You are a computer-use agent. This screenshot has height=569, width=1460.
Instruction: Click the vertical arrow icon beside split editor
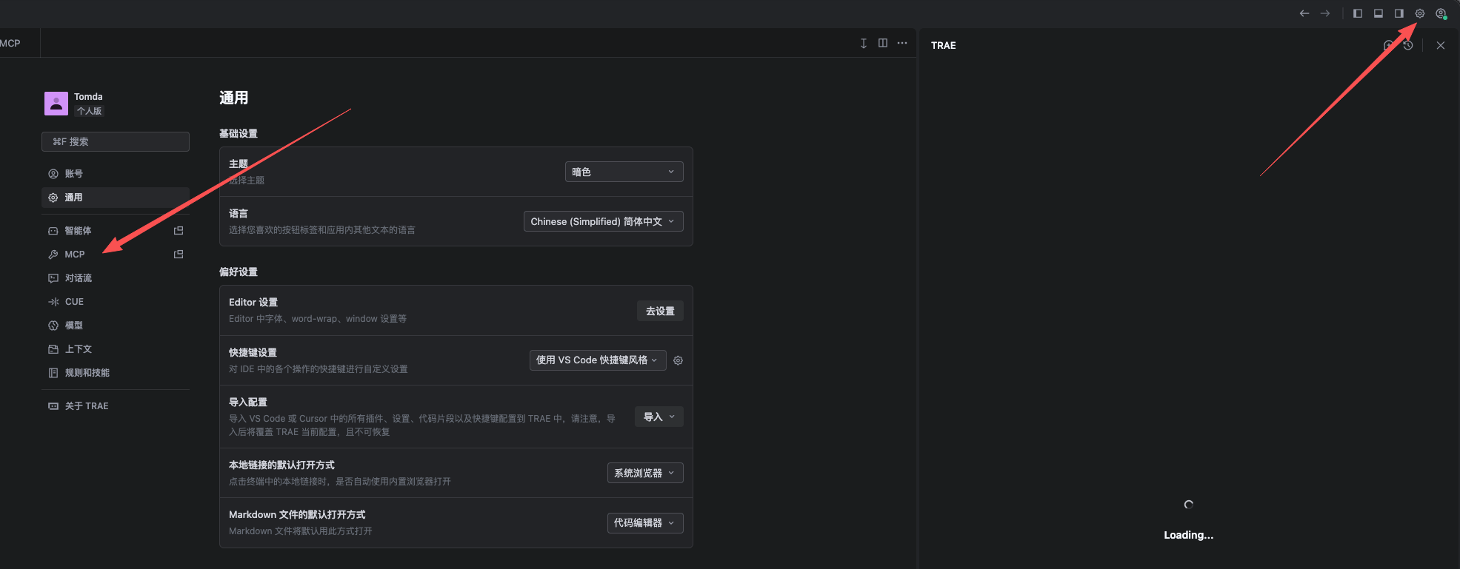(864, 43)
